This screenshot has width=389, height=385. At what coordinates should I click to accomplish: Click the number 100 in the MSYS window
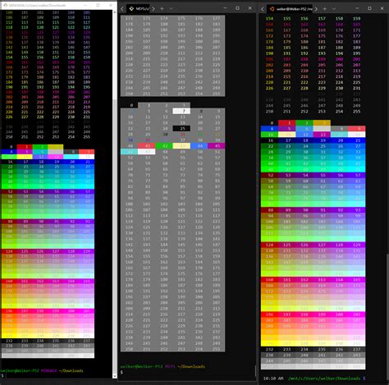pos(130,204)
